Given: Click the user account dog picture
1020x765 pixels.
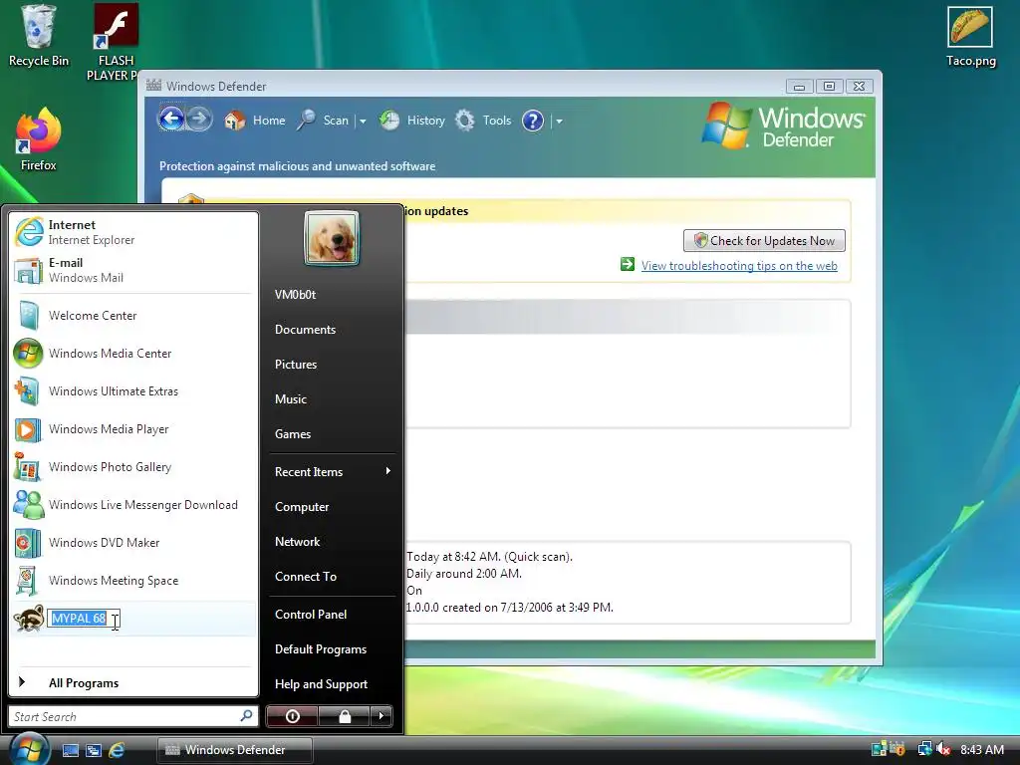Looking at the screenshot, I should coord(331,238).
